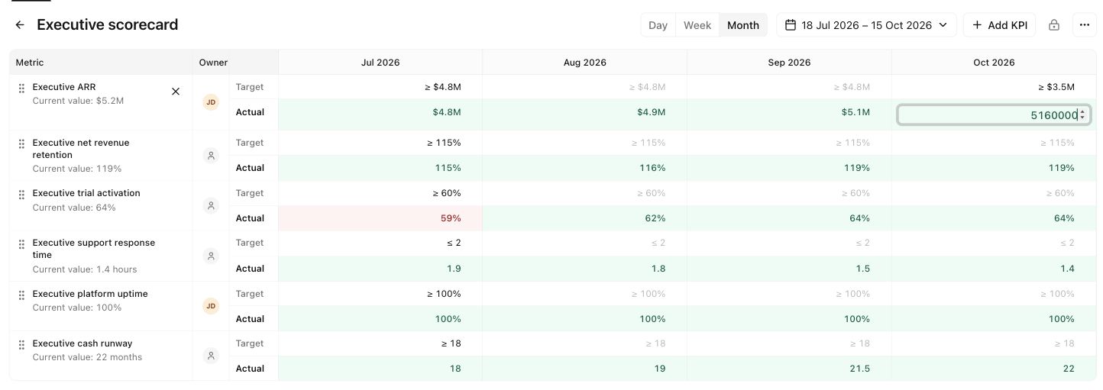Open the 18 Jul 2026 – 15 Oct 2026 date dropdown

pyautogui.click(x=866, y=25)
